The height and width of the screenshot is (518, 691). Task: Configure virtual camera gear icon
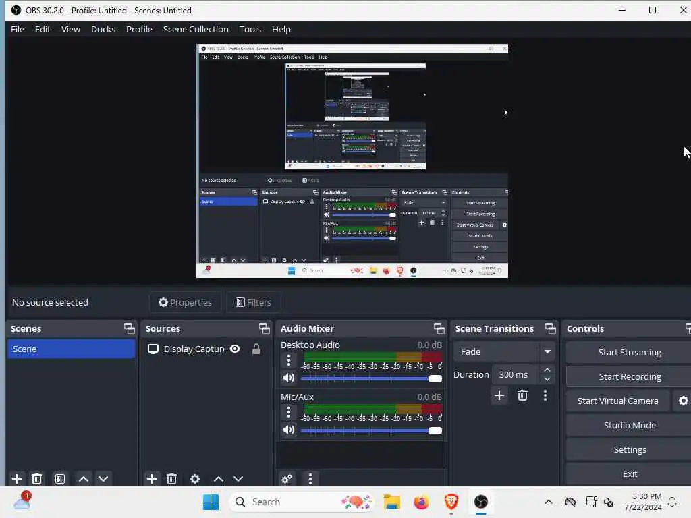tap(683, 401)
